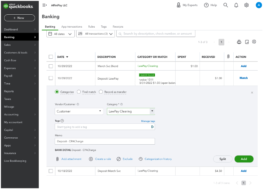The width and height of the screenshot is (264, 189).
Task: Click the green Add button
Action: pyautogui.click(x=244, y=159)
